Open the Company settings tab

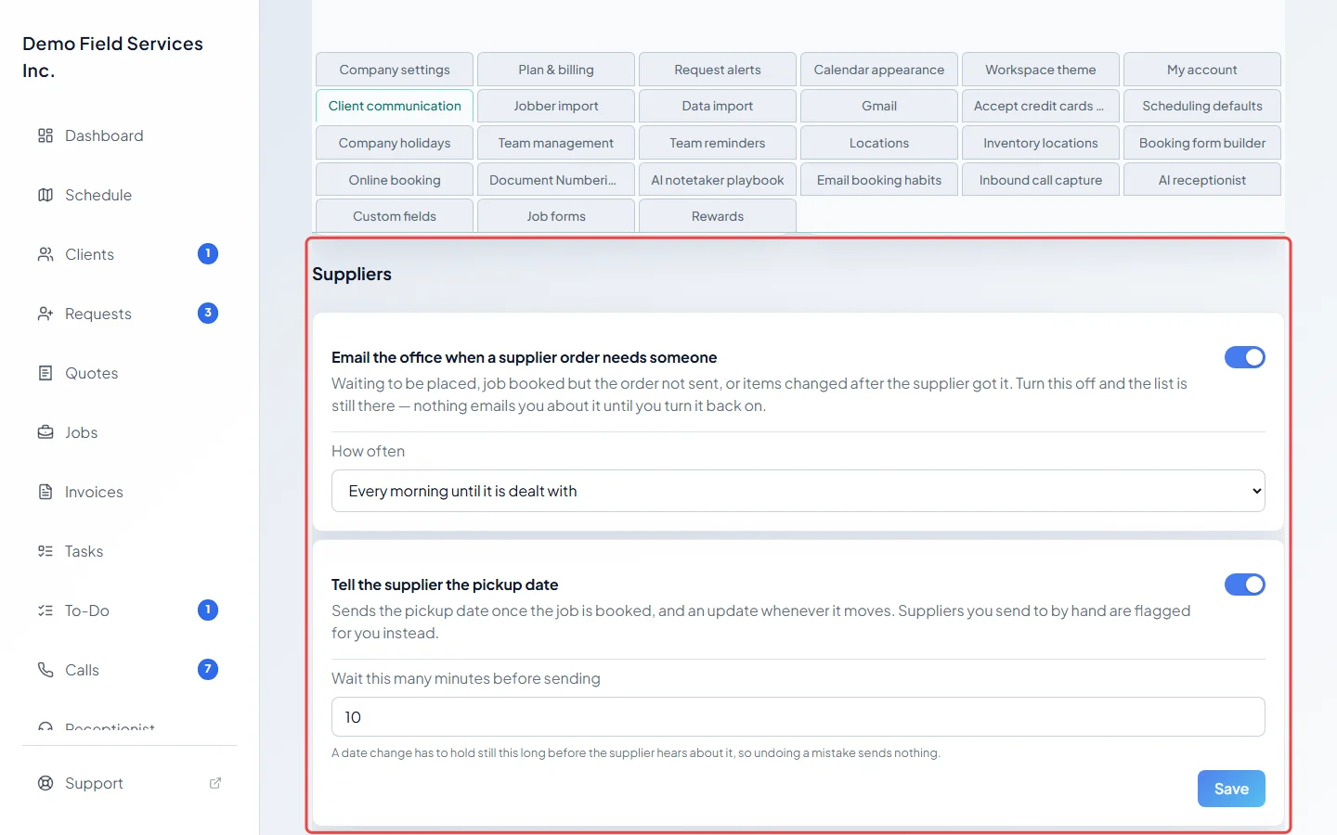pyautogui.click(x=395, y=70)
